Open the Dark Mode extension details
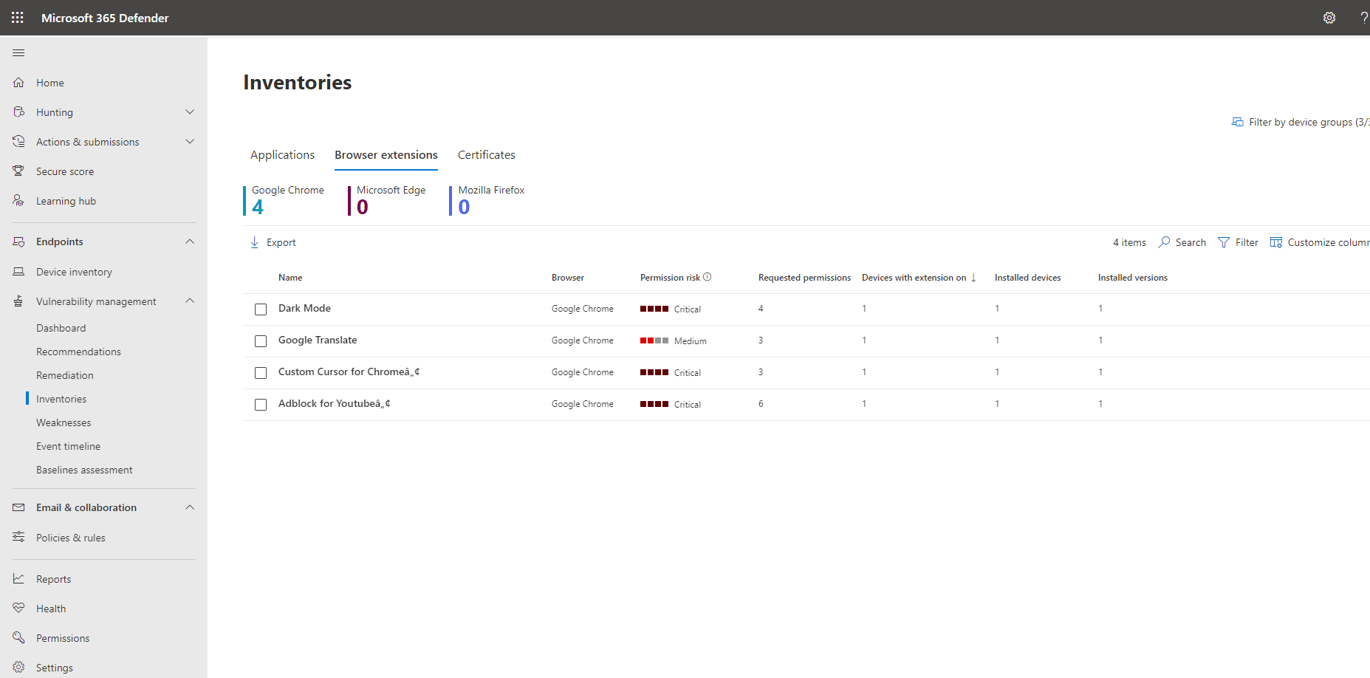1370x678 pixels. coord(304,308)
